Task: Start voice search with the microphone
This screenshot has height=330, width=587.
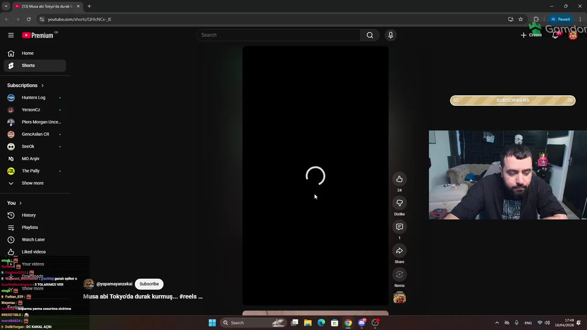Action: (391, 35)
